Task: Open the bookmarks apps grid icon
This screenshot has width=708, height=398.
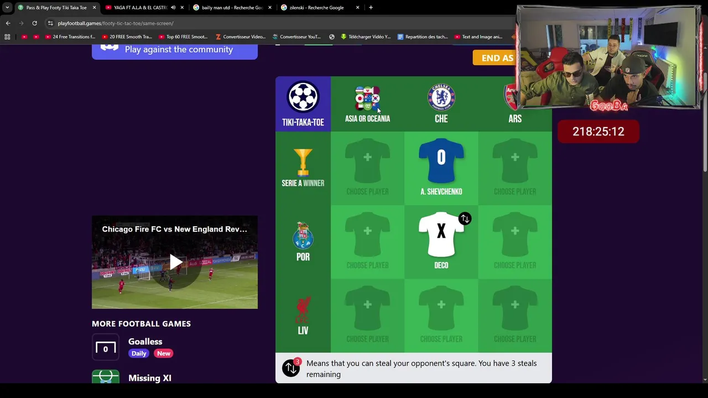Action: pyautogui.click(x=7, y=37)
